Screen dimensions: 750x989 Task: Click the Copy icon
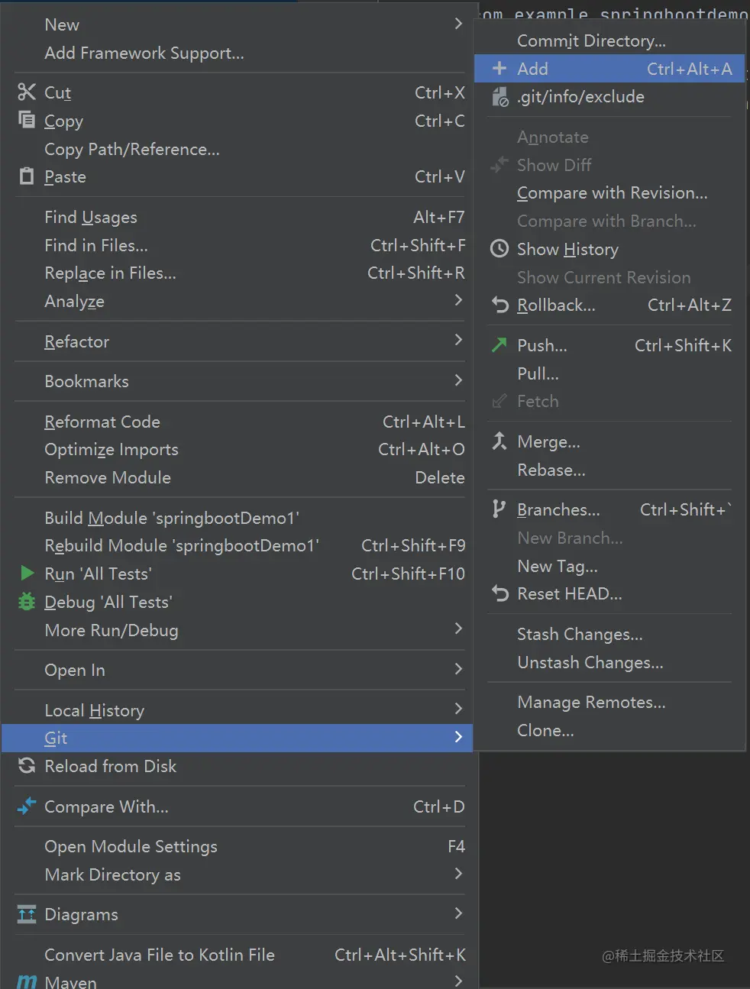pyautogui.click(x=27, y=120)
